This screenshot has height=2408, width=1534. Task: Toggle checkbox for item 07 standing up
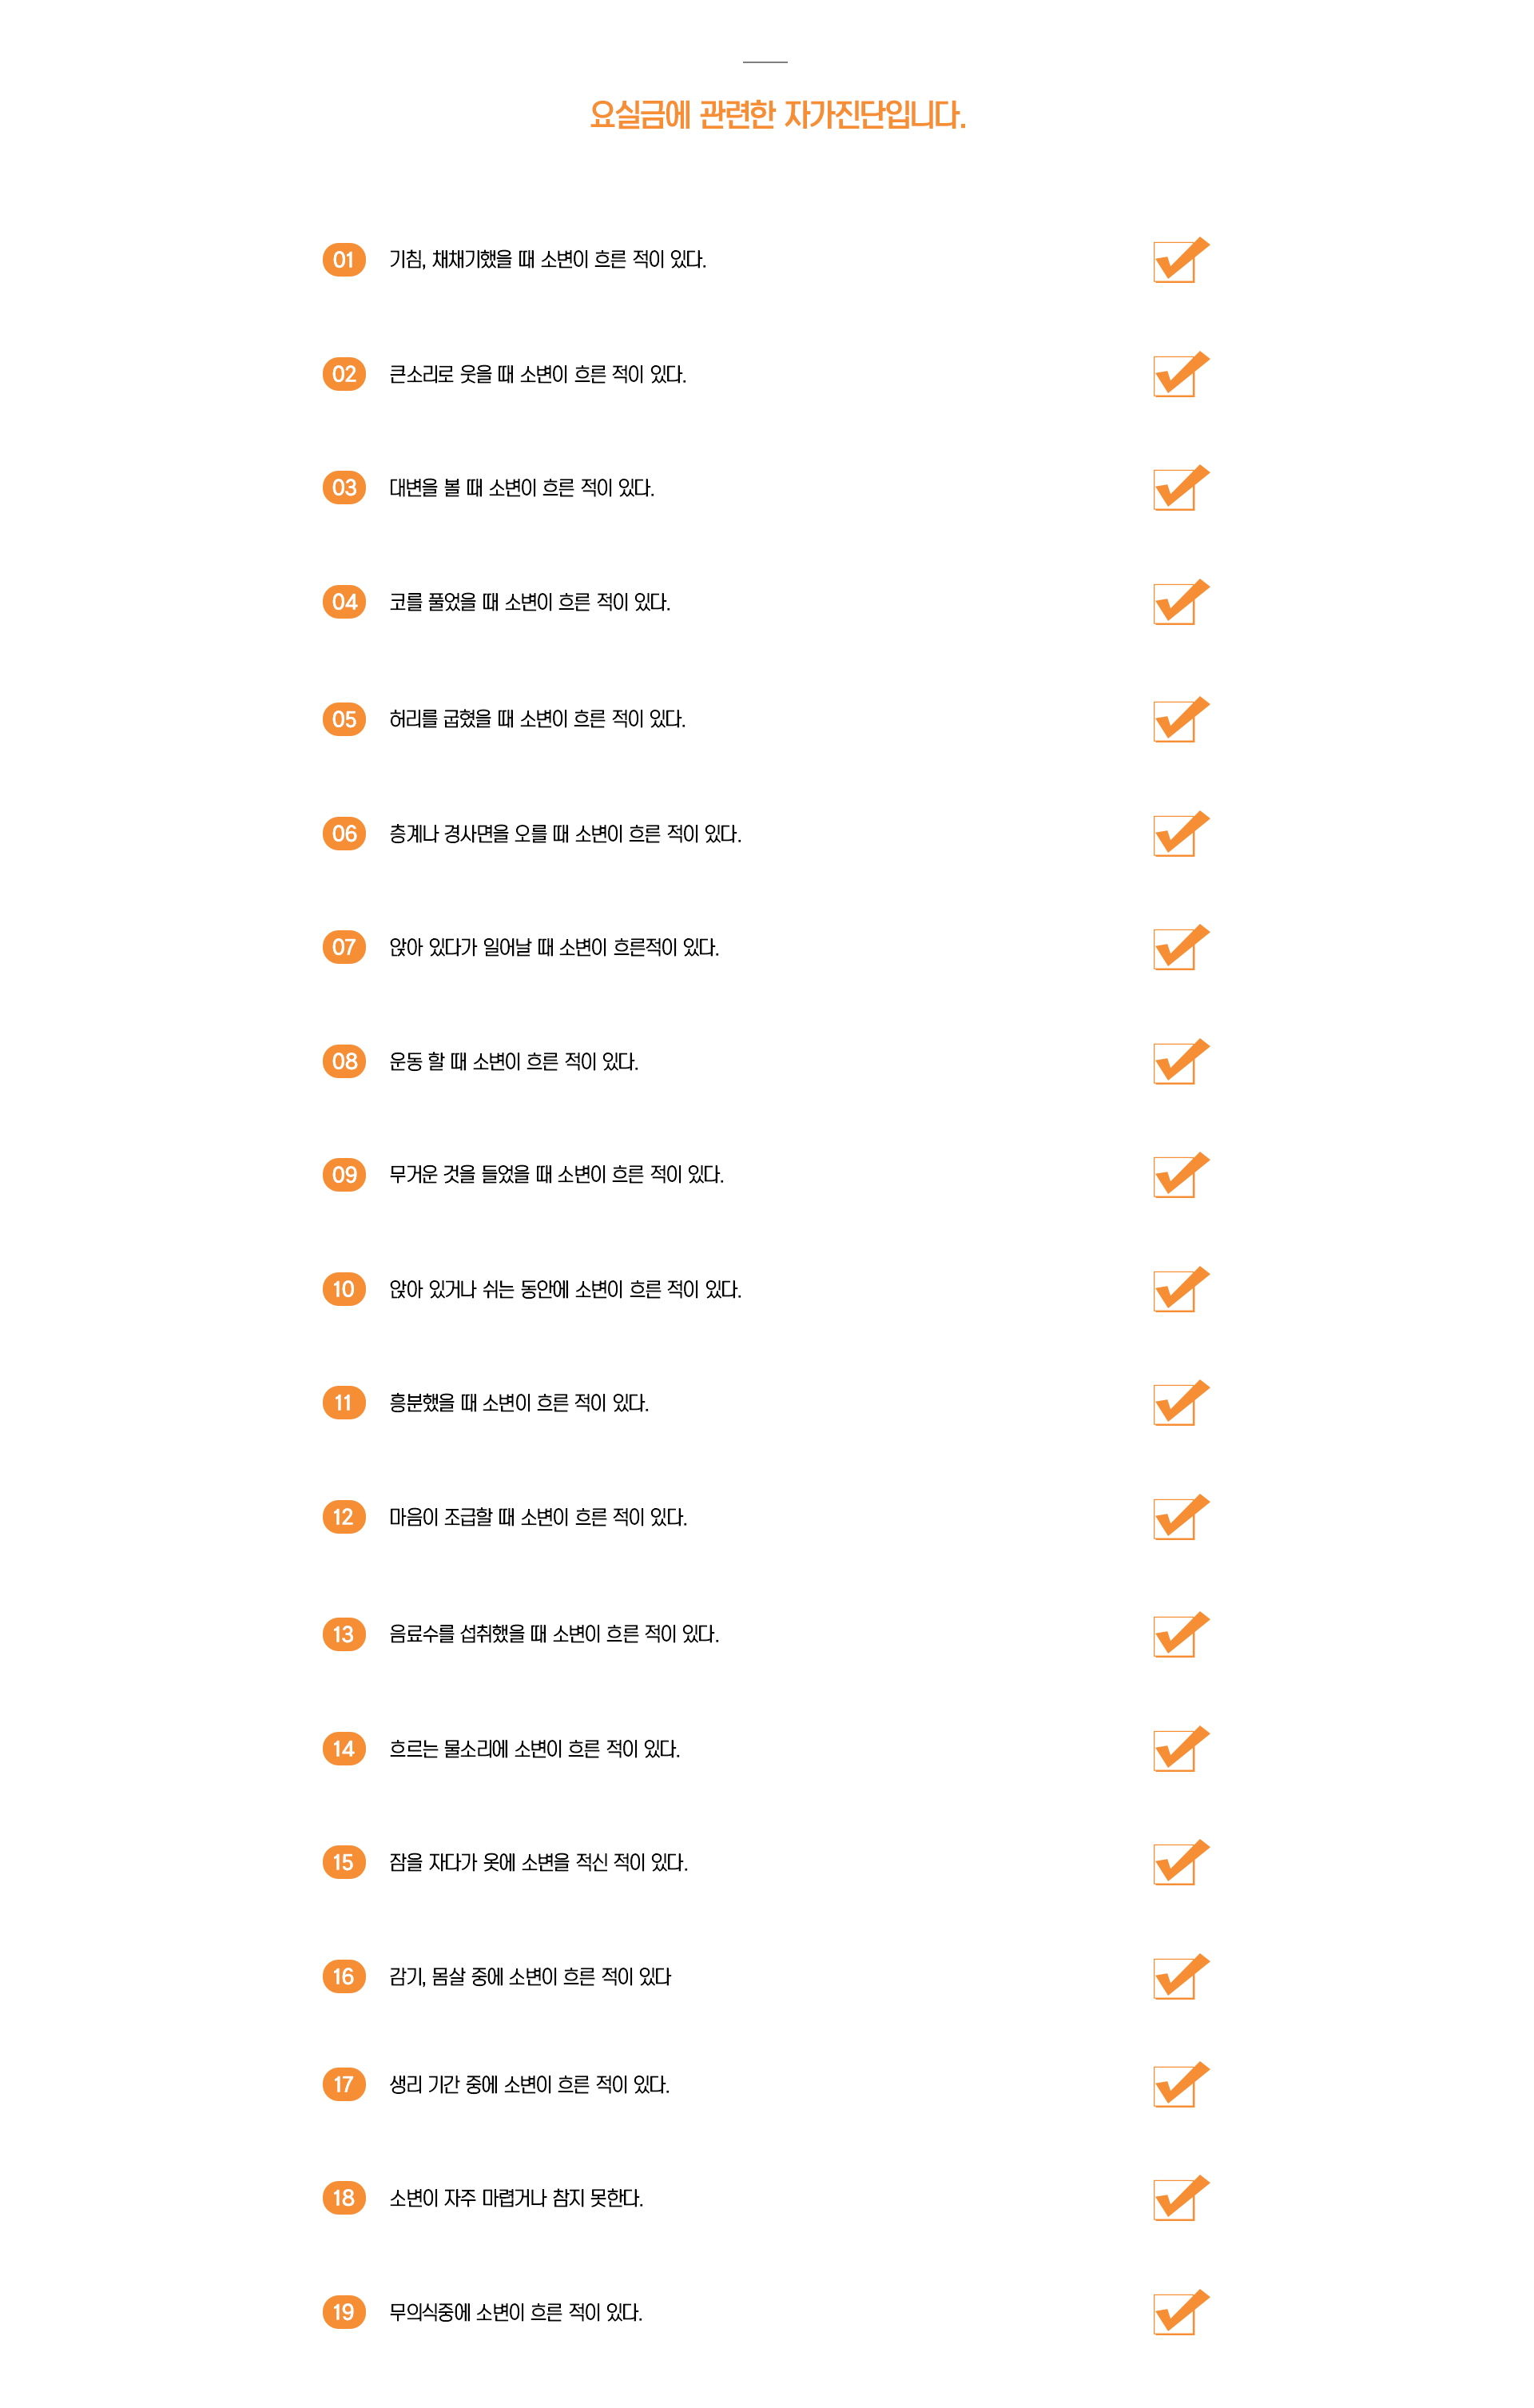click(1175, 950)
